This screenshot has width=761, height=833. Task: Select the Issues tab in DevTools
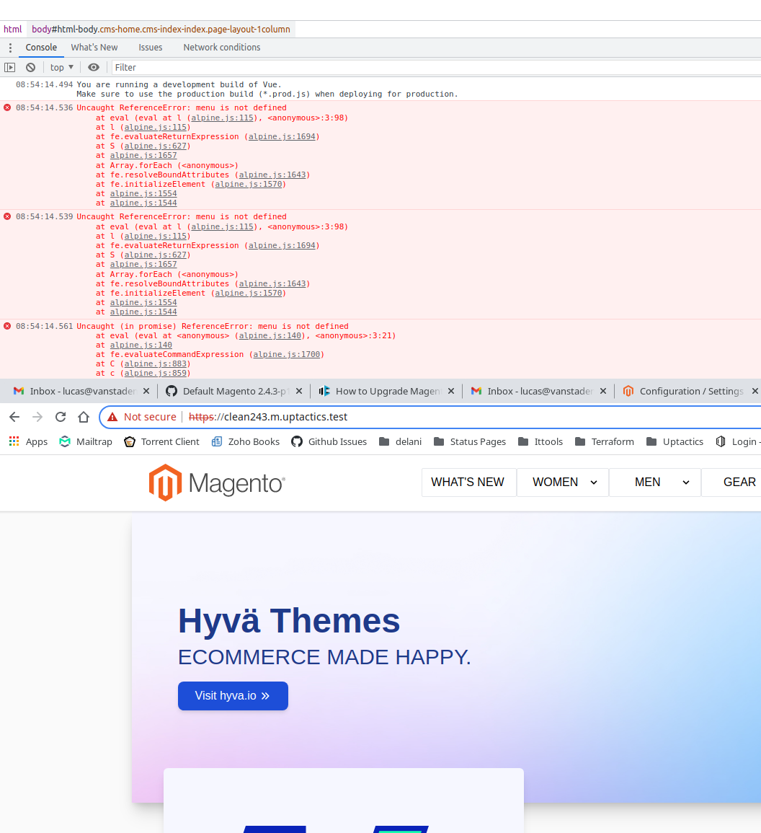tap(150, 48)
